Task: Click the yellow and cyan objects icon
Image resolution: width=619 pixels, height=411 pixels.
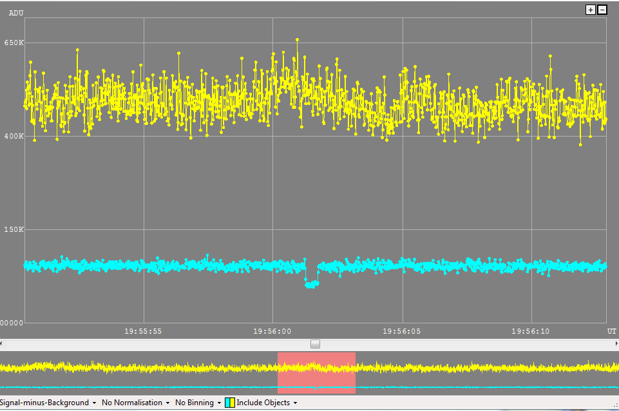Action: 229,403
